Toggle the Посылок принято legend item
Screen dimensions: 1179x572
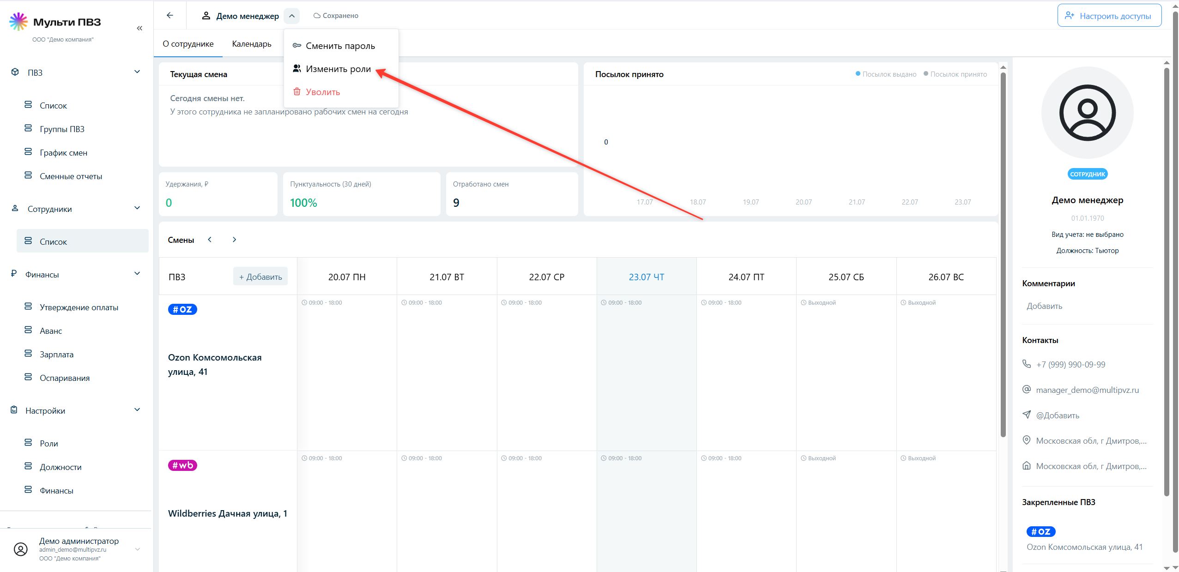[x=955, y=74]
